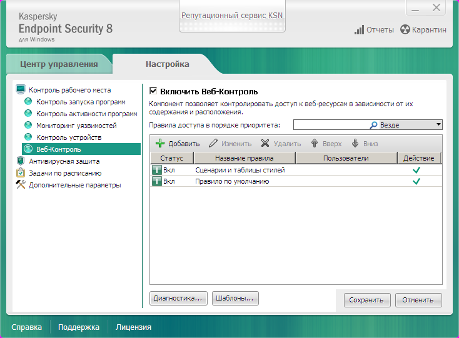Sort by the Статус column header
The height and width of the screenshot is (338, 459).
click(171, 158)
